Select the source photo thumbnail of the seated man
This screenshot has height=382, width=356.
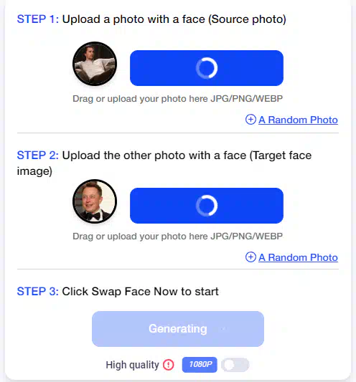click(x=95, y=64)
